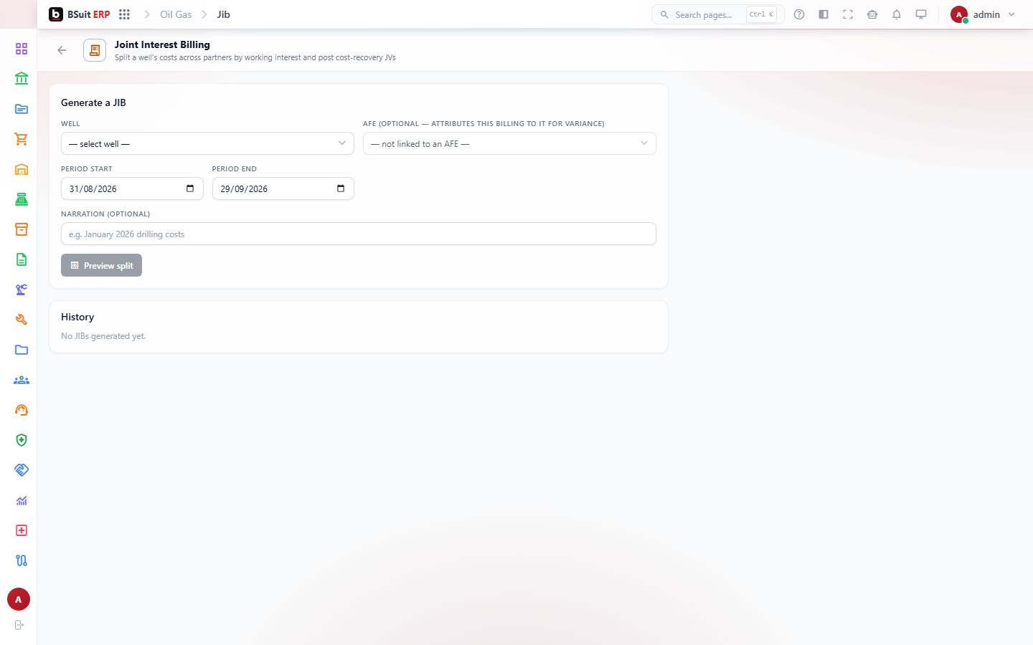Click the Period Start date value 31/08/2026
Viewport: 1033px width, 645px height.
(93, 189)
